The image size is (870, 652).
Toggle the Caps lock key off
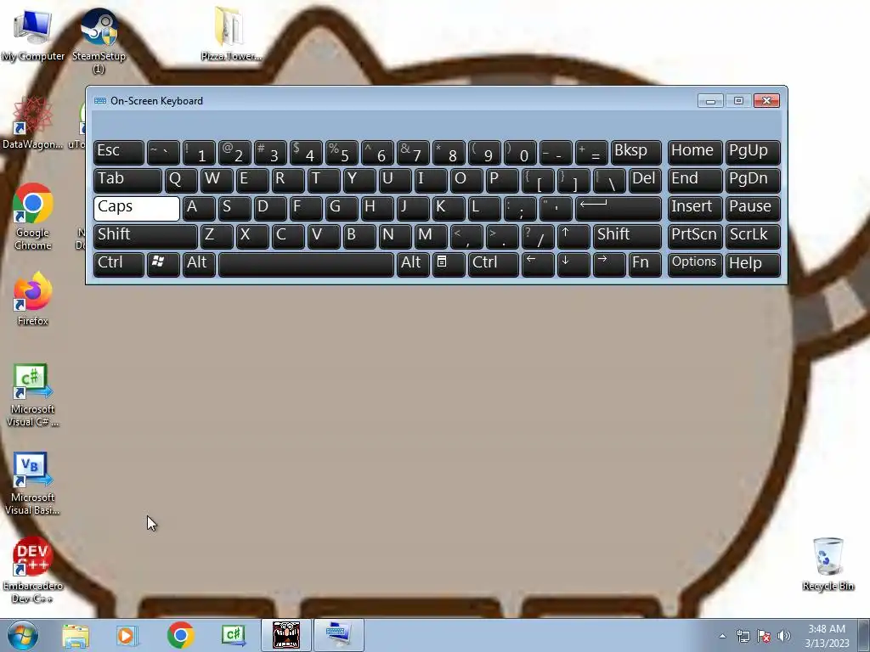click(137, 209)
